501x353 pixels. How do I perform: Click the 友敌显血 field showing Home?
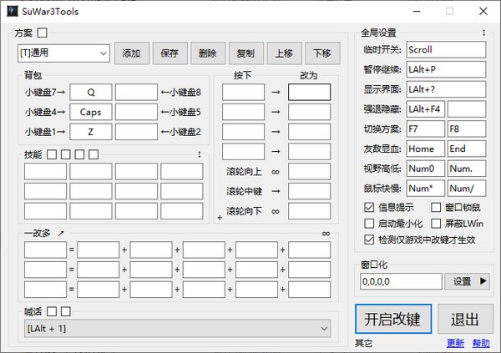click(x=425, y=149)
